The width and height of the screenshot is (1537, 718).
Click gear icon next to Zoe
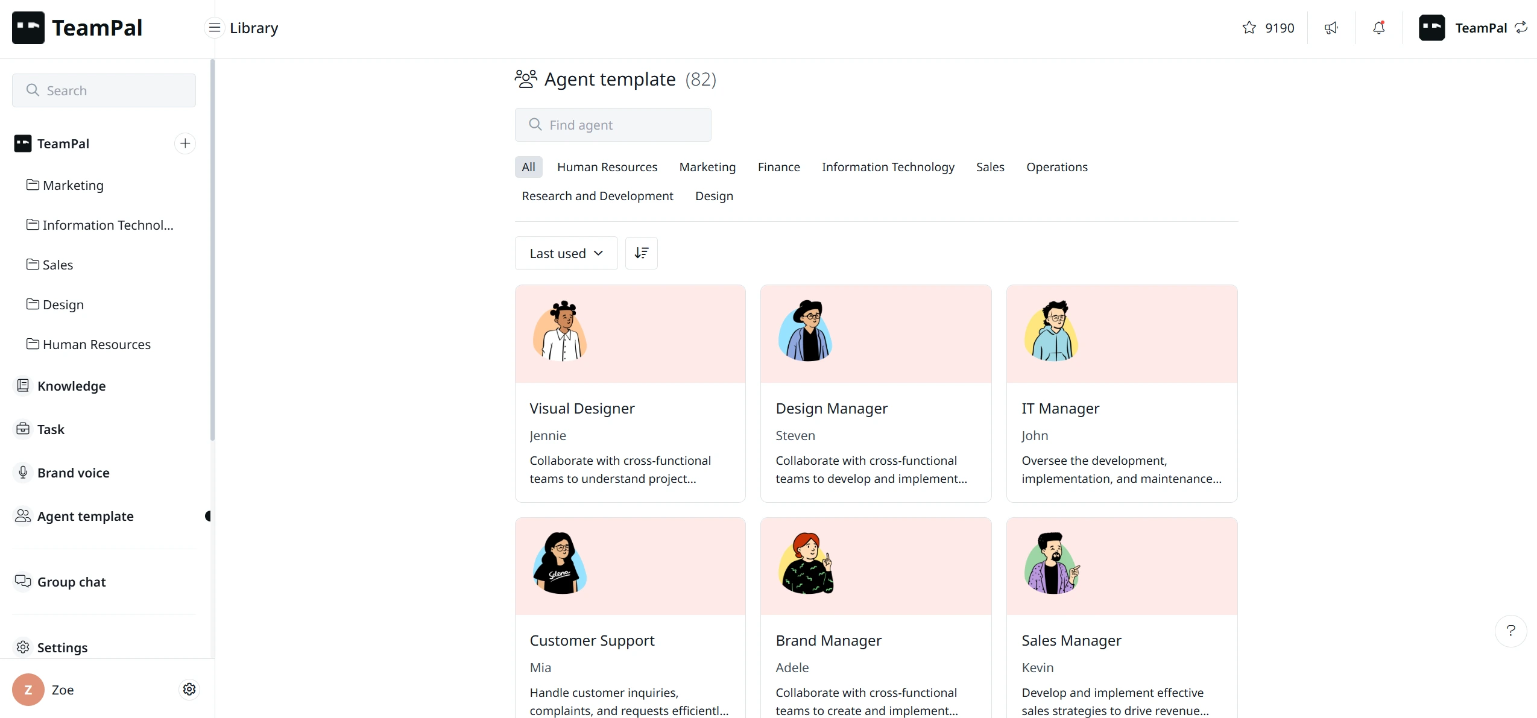pos(189,689)
